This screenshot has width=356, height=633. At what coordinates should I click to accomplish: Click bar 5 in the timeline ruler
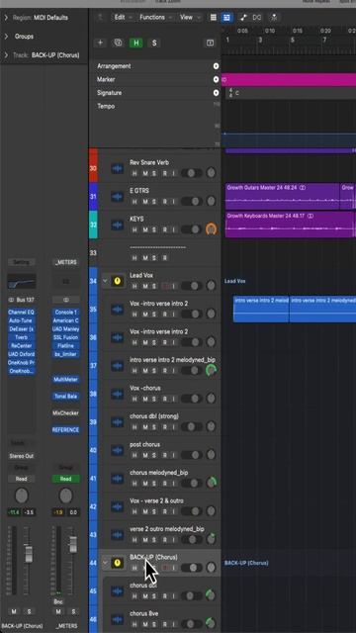[293, 40]
